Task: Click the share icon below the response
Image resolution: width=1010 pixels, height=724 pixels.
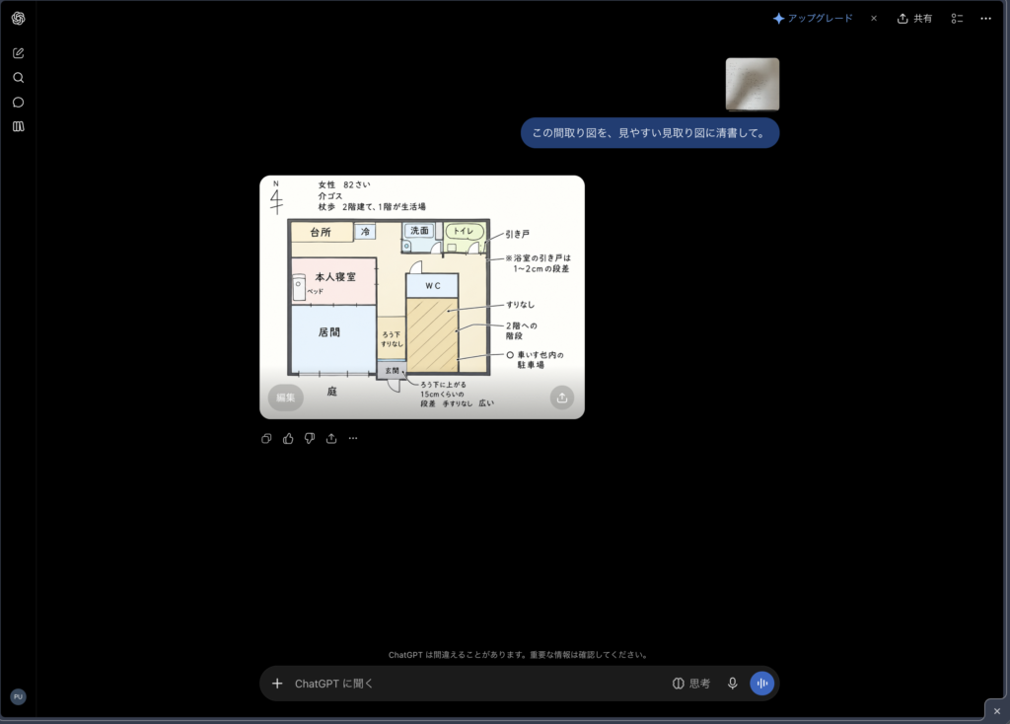Action: coord(331,438)
